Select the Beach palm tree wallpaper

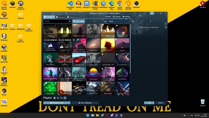click(108, 31)
